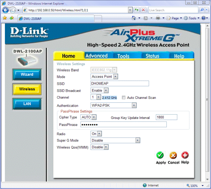This screenshot has height=189, width=211.
Task: Open the Home icon options arrow
Action: pyautogui.click(x=139, y=18)
